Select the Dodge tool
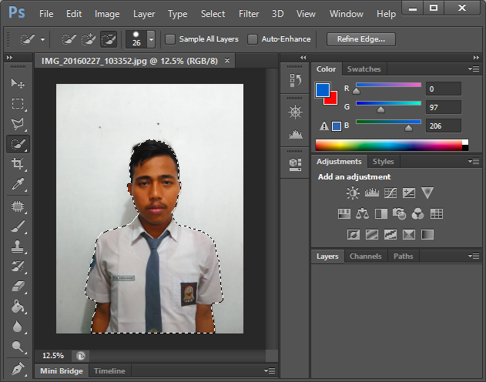The height and width of the screenshot is (382, 486). click(18, 347)
